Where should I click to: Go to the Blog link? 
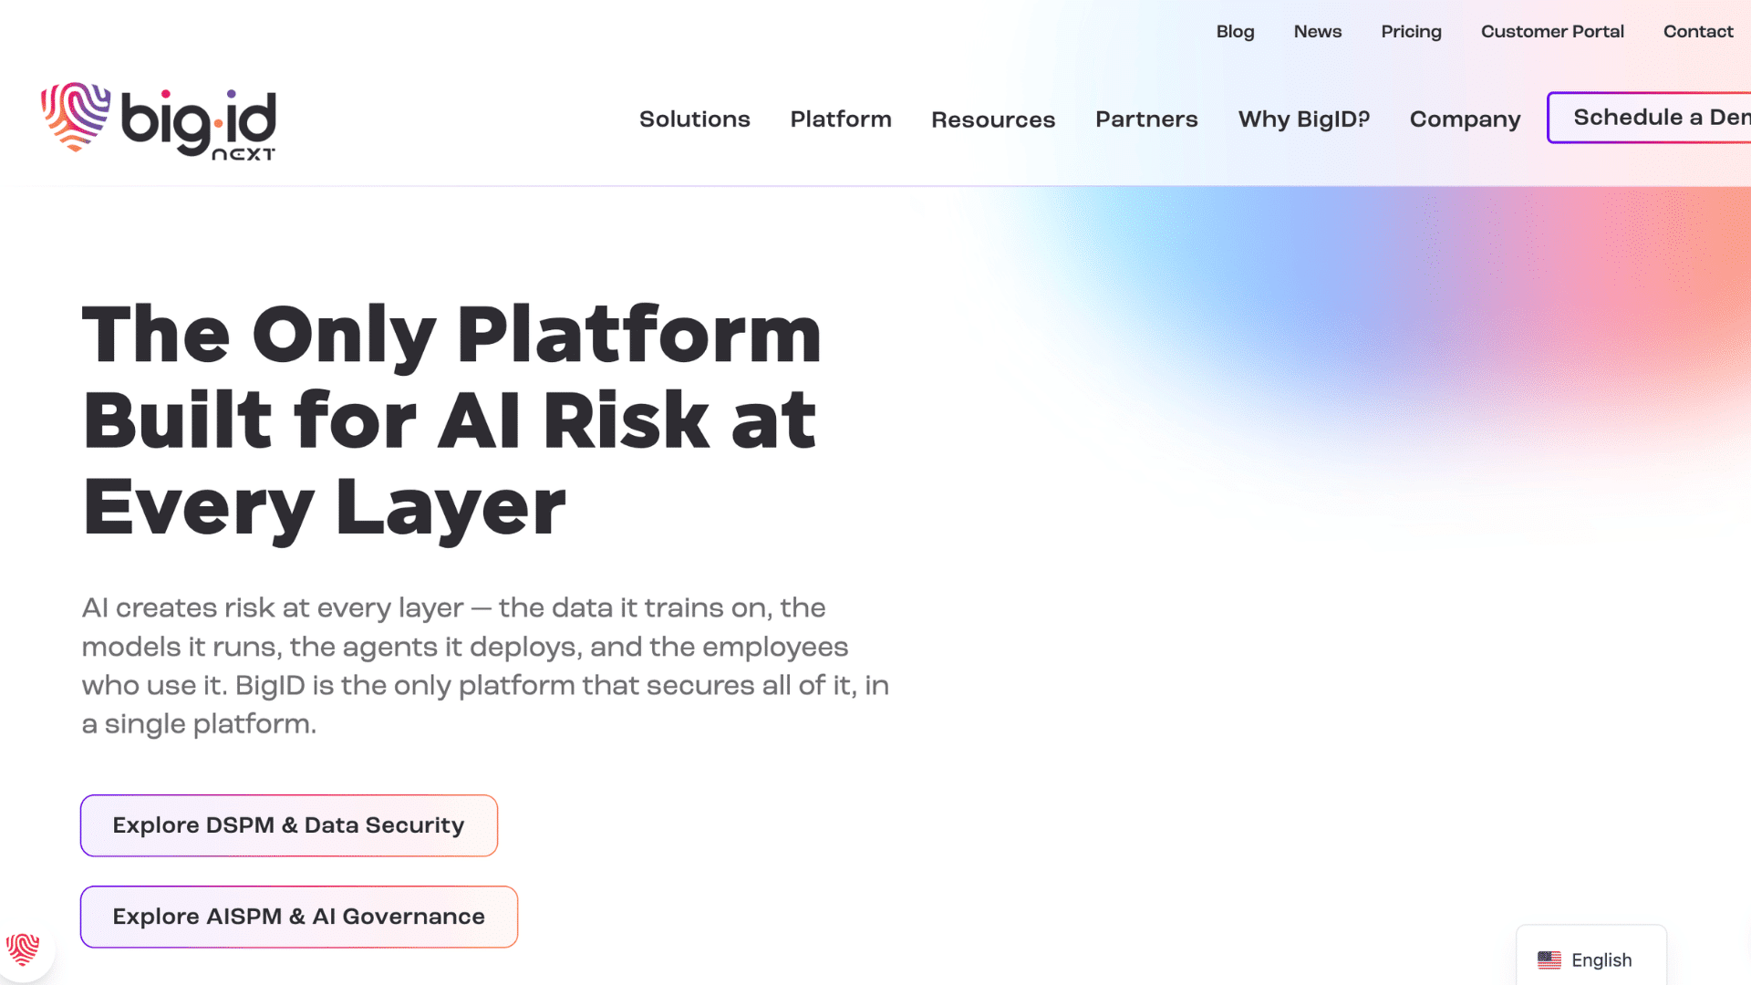[x=1236, y=32]
